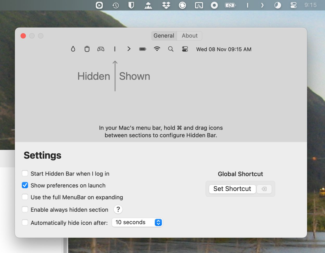325x253 pixels.
Task: Click the battery icon in Hidden Bar preview
Action: point(143,49)
